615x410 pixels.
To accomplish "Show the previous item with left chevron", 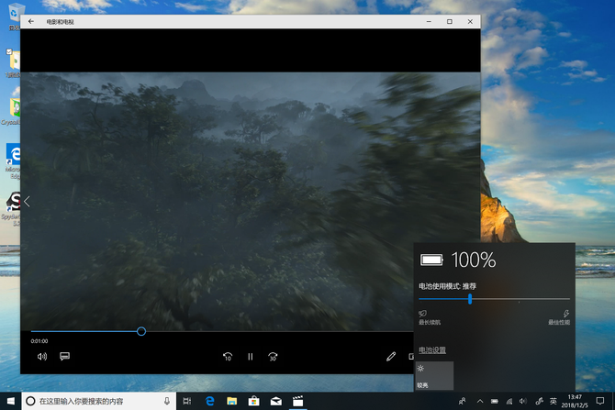I will pos(27,202).
